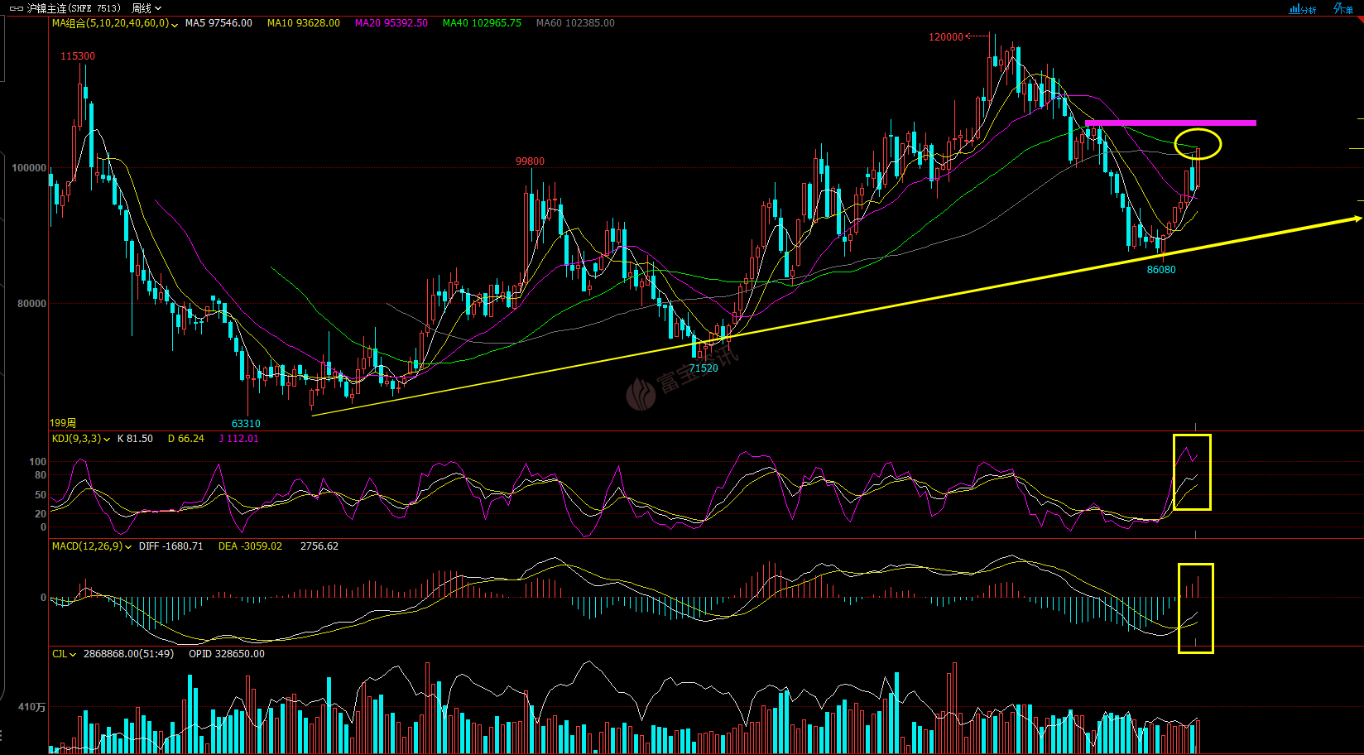Click the 120000 peak price label
Image resolution: width=1364 pixels, height=755 pixels.
point(946,37)
